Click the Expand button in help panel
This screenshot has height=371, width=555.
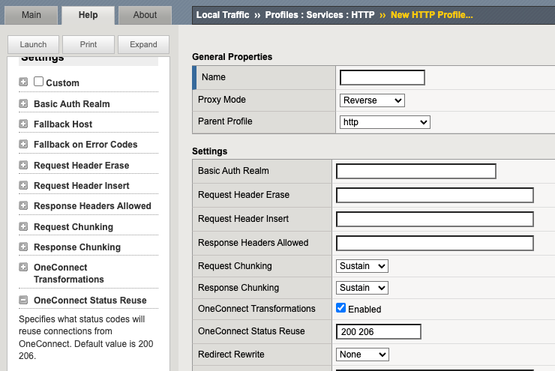(x=143, y=45)
